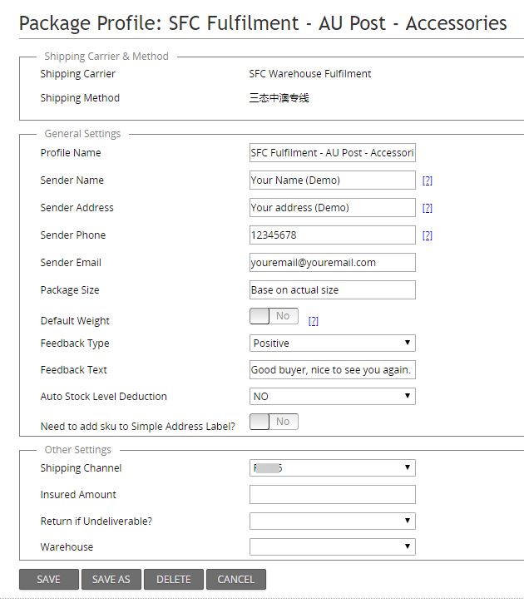
Task: Focus the Feedback Text input field
Action: [x=333, y=370]
